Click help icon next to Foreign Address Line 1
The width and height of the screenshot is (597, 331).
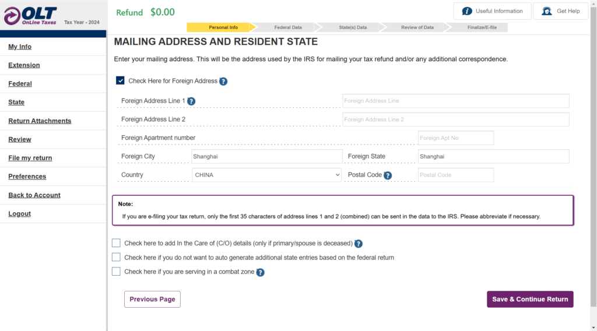coord(191,101)
